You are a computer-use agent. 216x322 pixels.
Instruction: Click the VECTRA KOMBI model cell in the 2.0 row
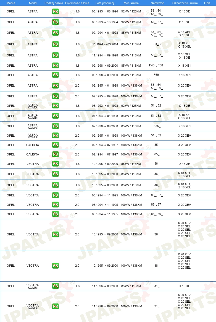point(33,307)
